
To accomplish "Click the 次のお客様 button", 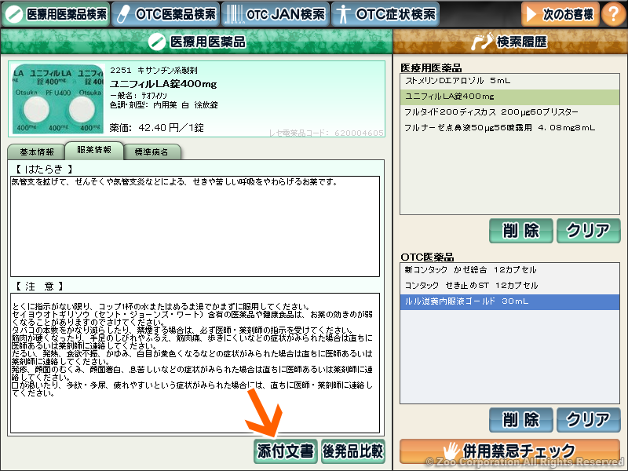I will click(x=560, y=14).
